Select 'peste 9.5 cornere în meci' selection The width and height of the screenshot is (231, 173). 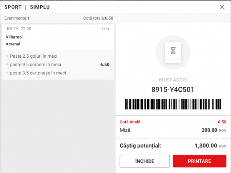pos(35,65)
